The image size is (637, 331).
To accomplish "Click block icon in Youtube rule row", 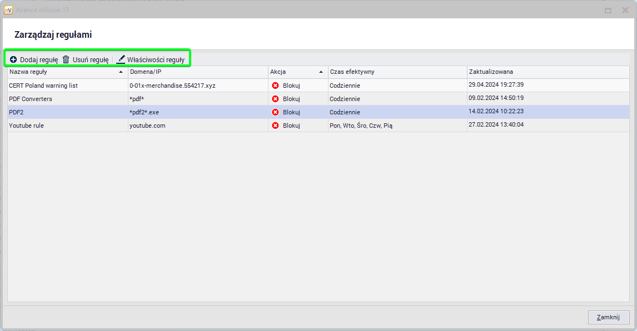I will 275,126.
